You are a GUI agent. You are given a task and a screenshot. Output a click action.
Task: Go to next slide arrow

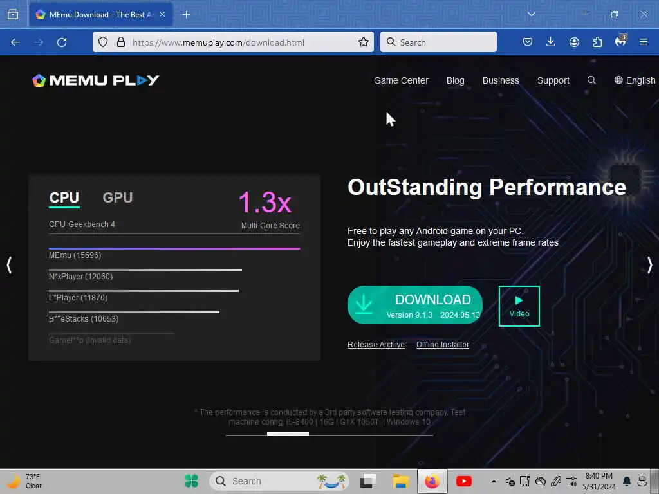click(649, 265)
